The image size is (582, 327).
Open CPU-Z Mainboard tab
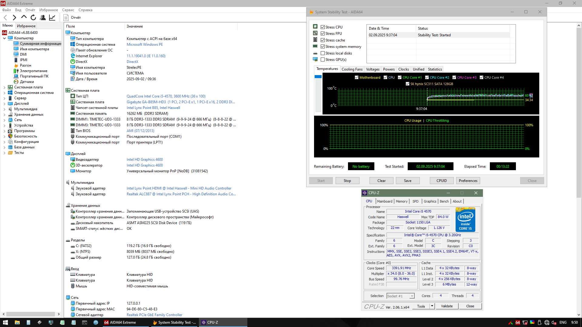(x=385, y=201)
